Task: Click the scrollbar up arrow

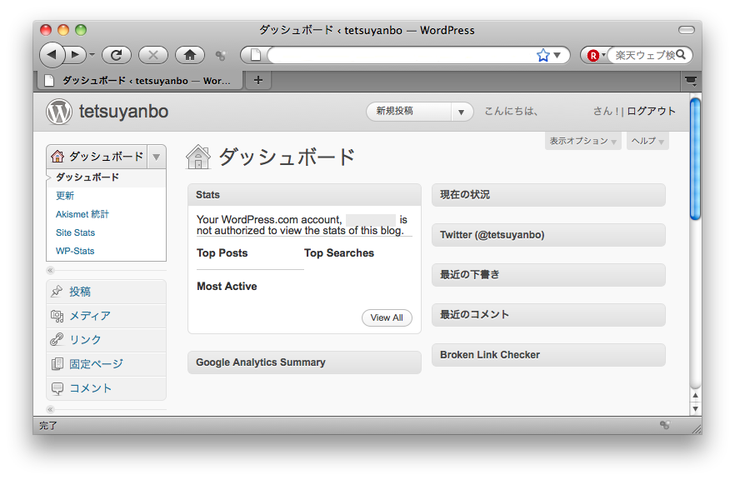Action: click(x=696, y=396)
